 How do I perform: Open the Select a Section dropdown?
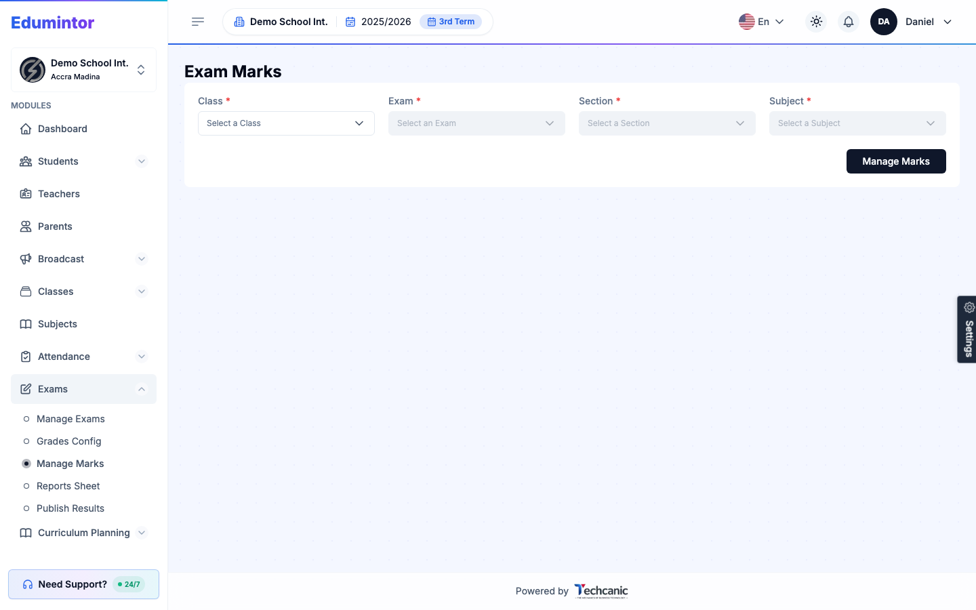click(x=667, y=123)
